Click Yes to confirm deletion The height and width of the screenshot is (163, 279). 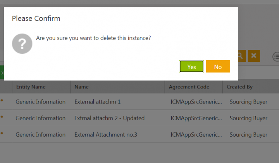click(191, 66)
